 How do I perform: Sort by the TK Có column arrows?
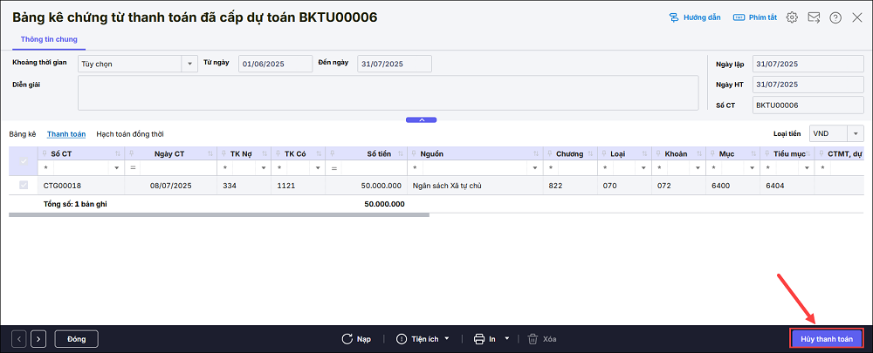click(319, 153)
